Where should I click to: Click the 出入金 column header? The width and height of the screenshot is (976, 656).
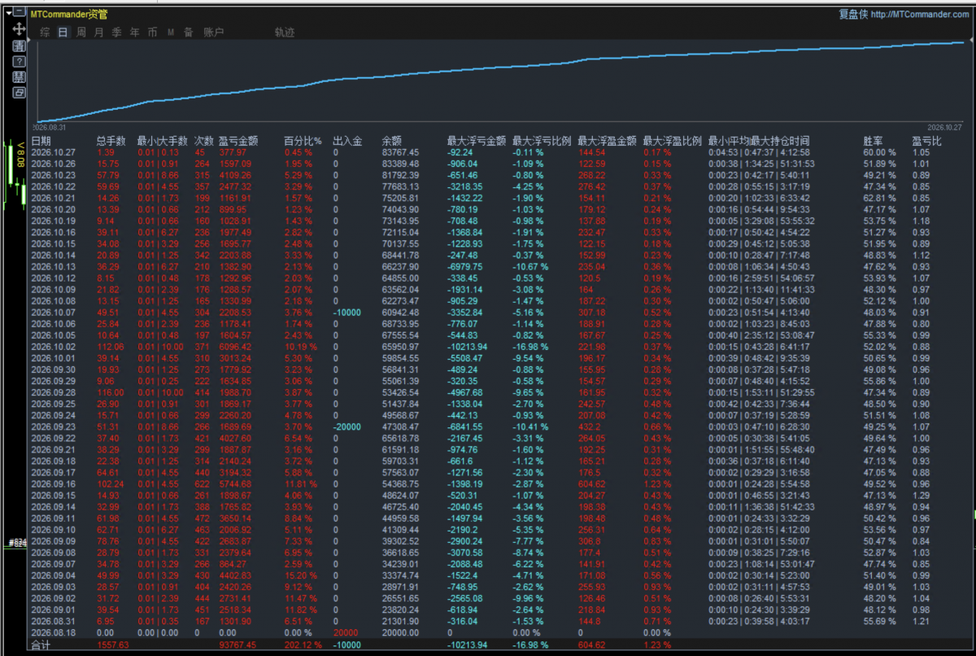(x=347, y=141)
